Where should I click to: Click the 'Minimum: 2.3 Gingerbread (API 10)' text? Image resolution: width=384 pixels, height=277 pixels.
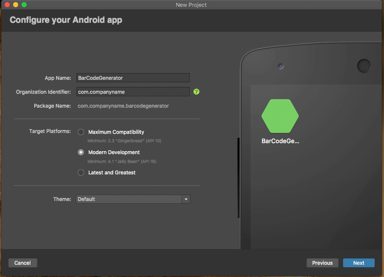tap(124, 141)
